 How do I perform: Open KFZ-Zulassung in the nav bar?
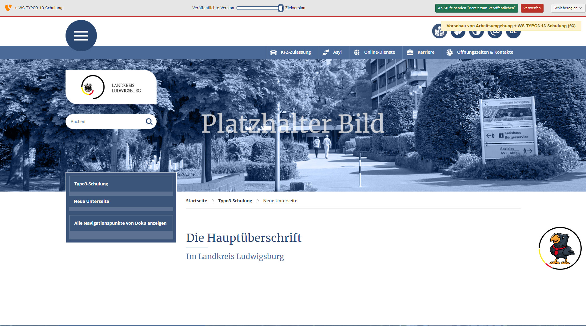click(291, 52)
